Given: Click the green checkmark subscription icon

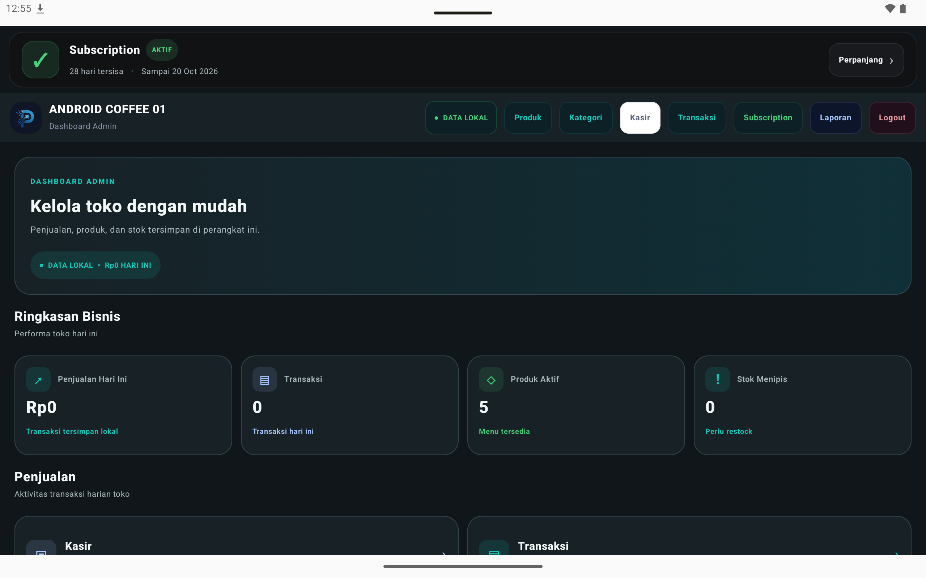Looking at the screenshot, I should click(x=41, y=60).
